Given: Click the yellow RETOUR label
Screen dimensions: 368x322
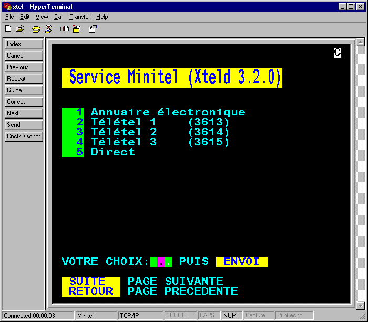Looking at the screenshot, I should point(91,292).
